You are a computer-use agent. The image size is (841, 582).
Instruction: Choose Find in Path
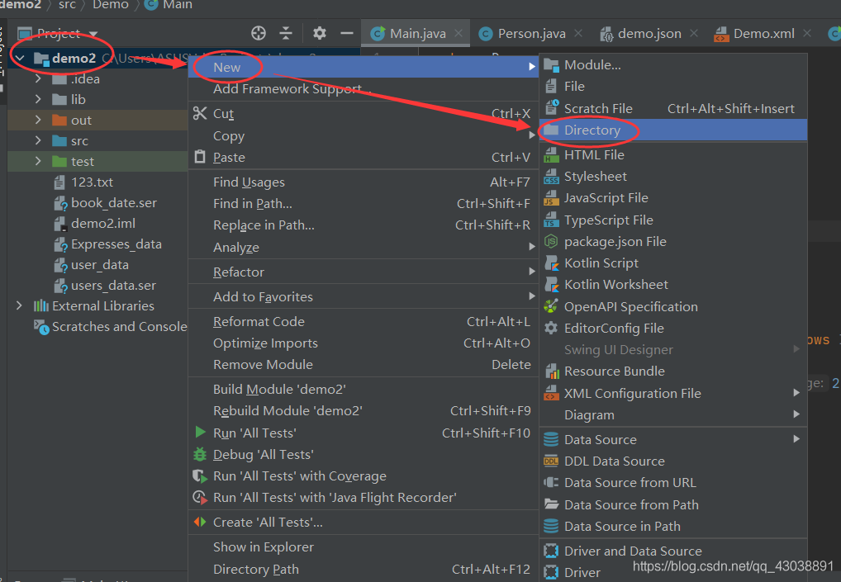coord(363,204)
